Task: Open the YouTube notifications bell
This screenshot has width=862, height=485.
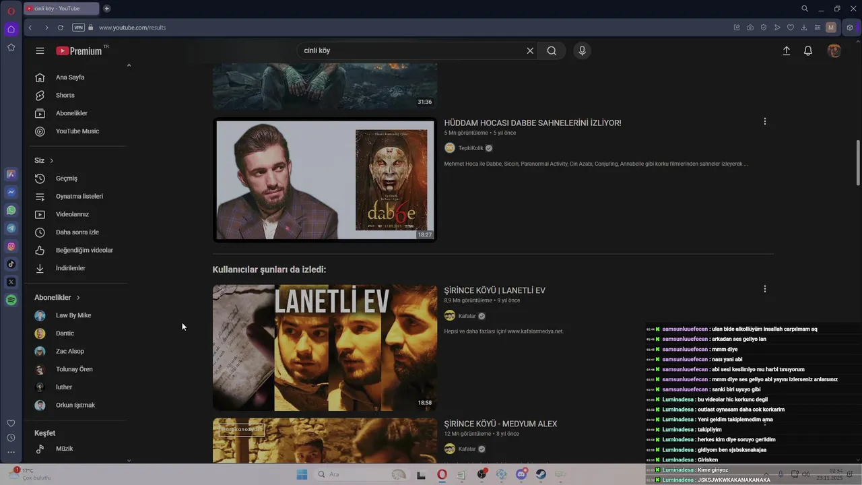Action: click(x=808, y=51)
